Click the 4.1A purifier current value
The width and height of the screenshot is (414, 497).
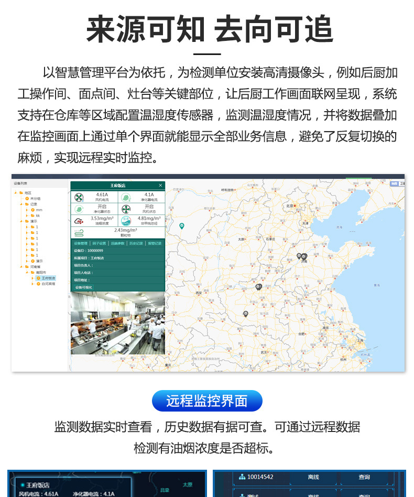coord(149,195)
